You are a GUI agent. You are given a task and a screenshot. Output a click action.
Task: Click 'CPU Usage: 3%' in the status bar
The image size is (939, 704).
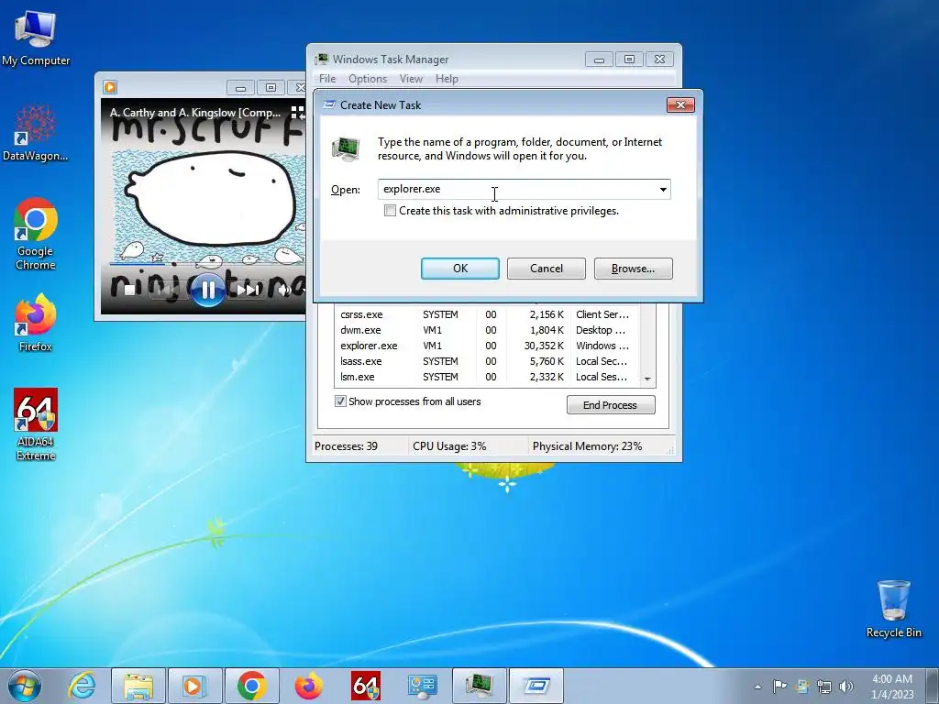(x=449, y=446)
